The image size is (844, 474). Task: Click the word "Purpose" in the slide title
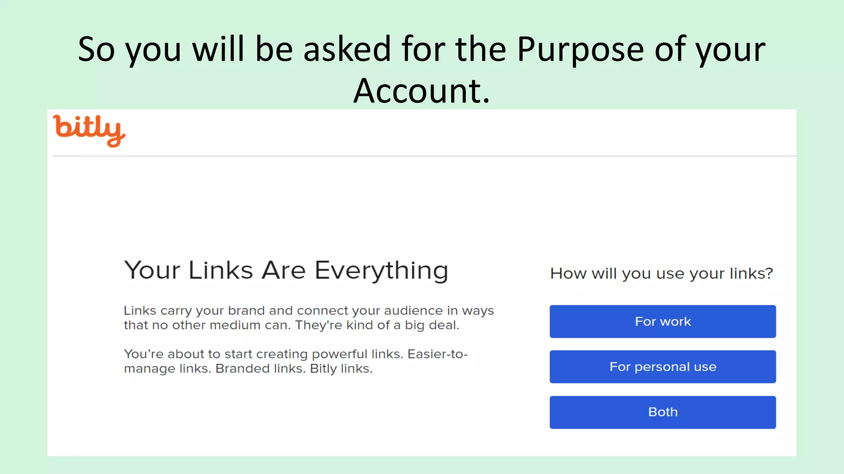[x=580, y=49]
